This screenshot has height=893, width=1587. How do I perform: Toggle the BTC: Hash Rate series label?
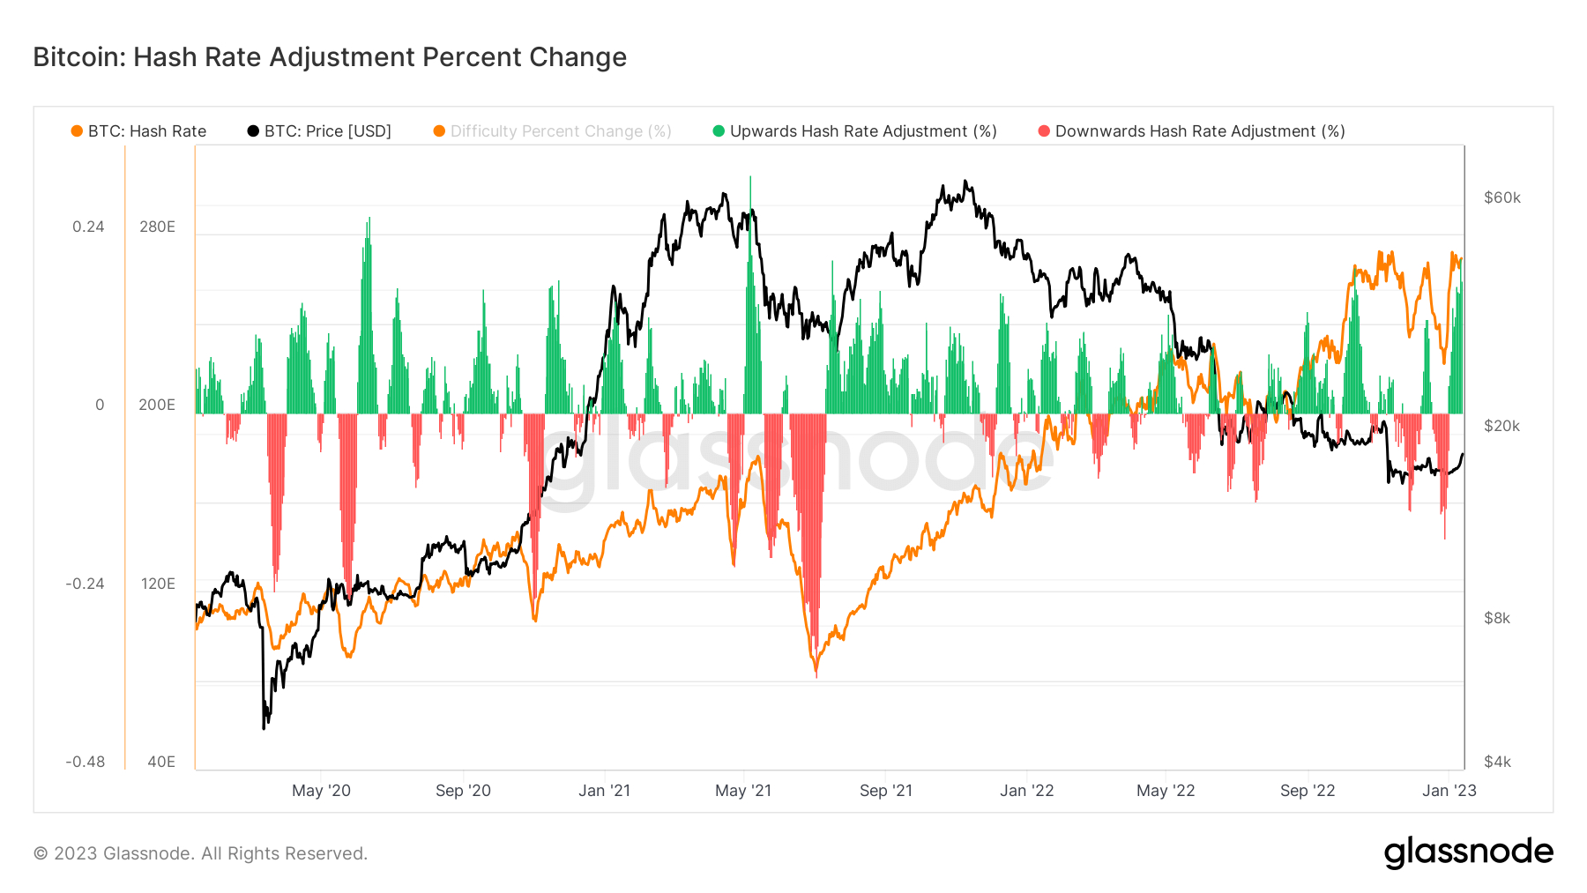tap(147, 131)
